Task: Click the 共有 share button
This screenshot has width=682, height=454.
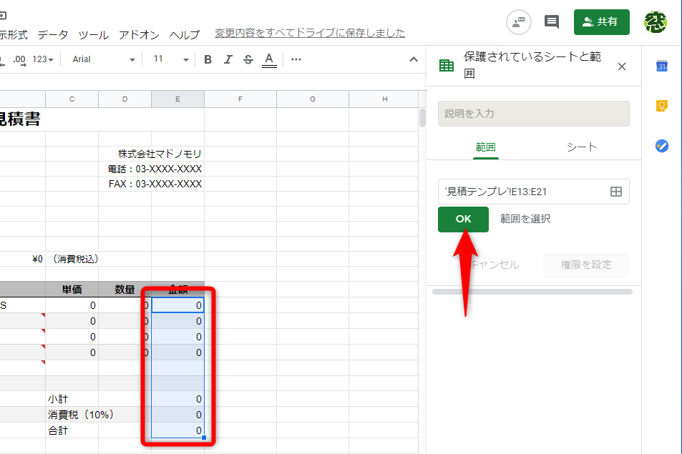Action: 602,22
